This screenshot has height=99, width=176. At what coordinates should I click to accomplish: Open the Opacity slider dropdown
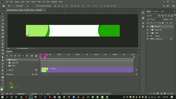coord(174,19)
